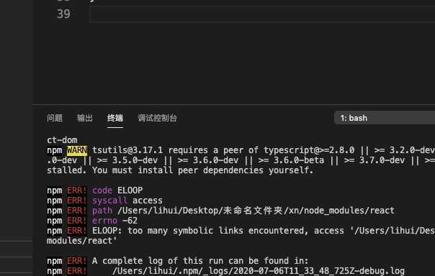Click the purple "path" keyword
The height and width of the screenshot is (276, 435).
102,211
